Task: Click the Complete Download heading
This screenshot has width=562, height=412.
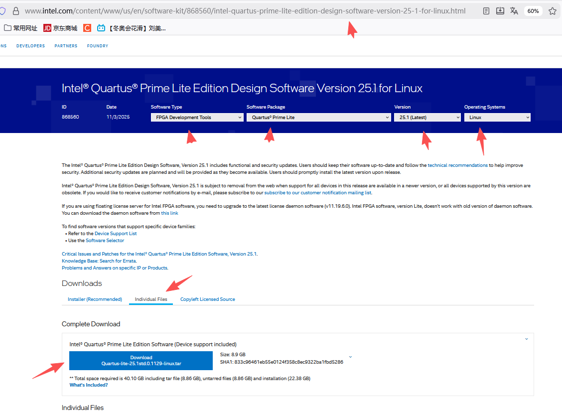Action: click(91, 324)
